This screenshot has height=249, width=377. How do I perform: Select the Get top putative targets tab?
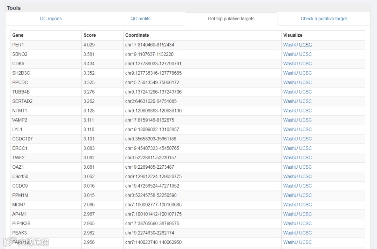tap(231, 19)
